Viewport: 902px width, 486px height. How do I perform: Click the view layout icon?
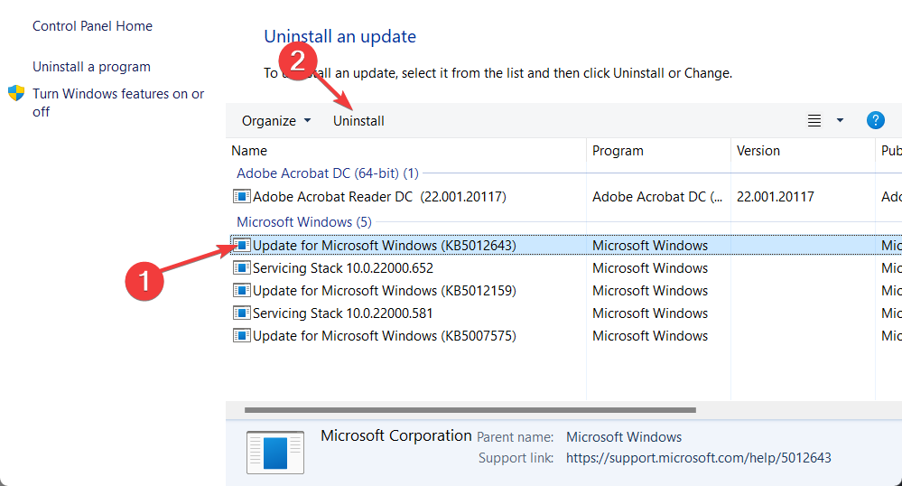[814, 121]
